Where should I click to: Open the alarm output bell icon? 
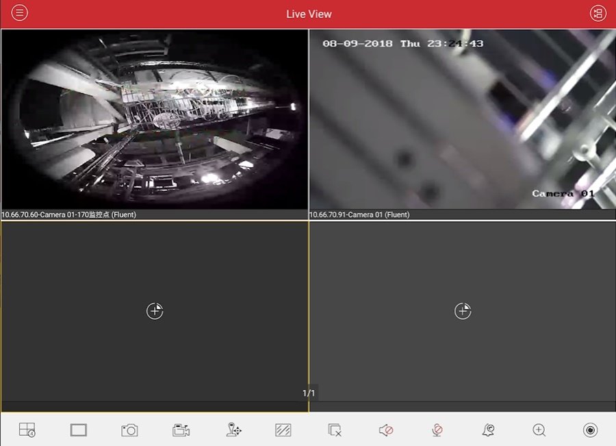click(488, 430)
